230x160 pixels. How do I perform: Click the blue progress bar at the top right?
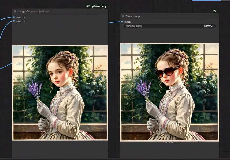click(x=206, y=0)
